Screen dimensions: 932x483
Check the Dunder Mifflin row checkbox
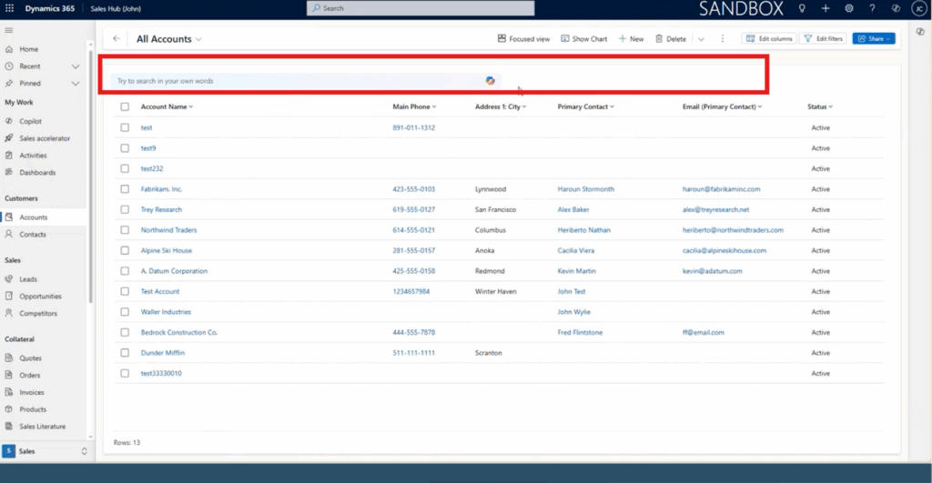point(125,353)
